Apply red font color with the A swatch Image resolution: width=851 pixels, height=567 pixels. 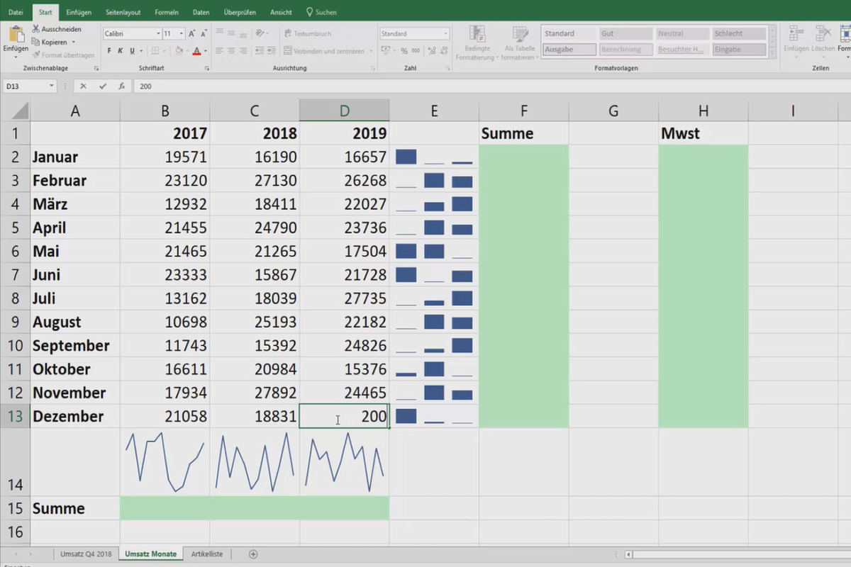[195, 50]
